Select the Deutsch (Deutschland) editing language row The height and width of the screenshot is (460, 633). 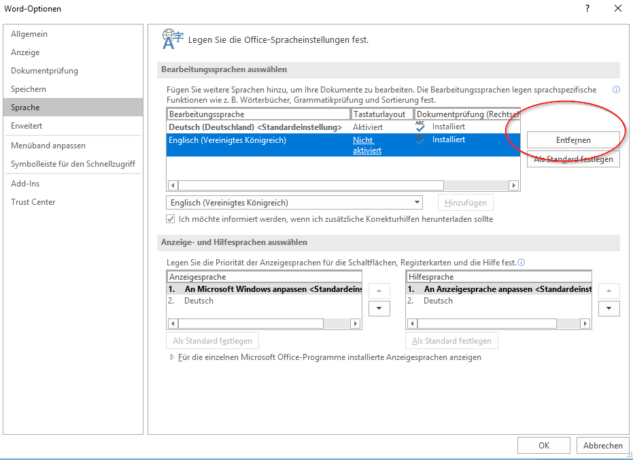pyautogui.click(x=343, y=127)
